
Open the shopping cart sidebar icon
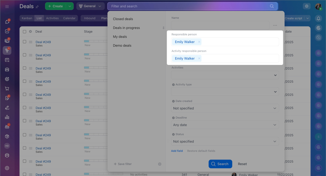pyautogui.click(x=7, y=89)
